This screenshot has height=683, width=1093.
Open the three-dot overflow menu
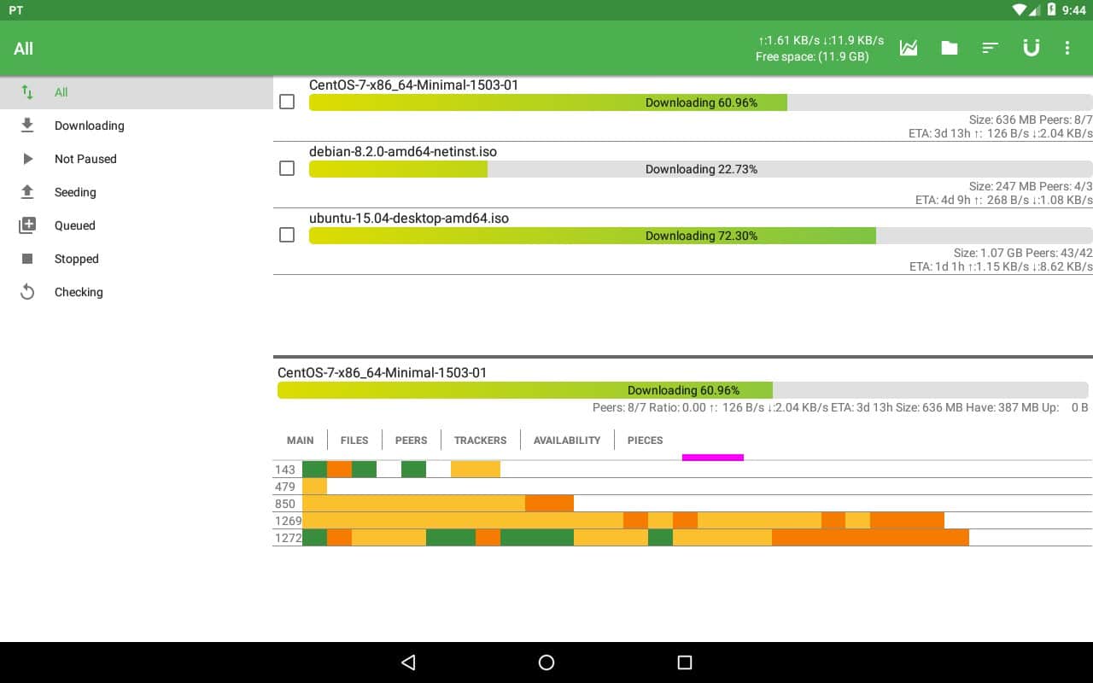[x=1067, y=49]
